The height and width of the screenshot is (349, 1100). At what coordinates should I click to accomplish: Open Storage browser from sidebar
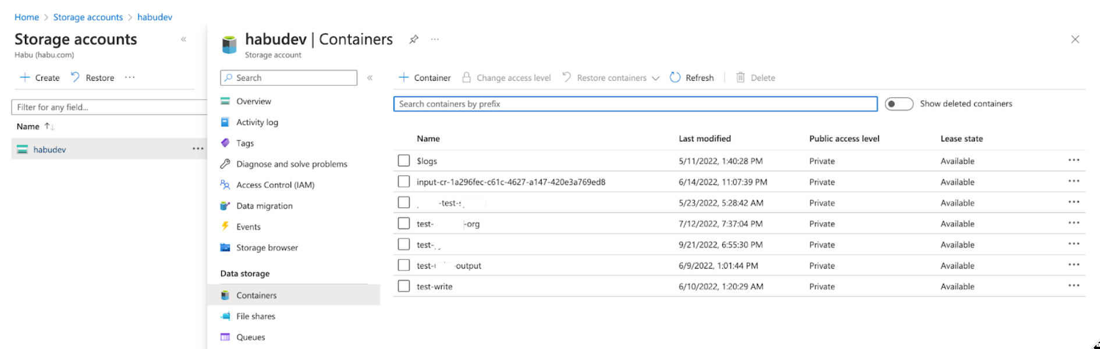(x=267, y=248)
